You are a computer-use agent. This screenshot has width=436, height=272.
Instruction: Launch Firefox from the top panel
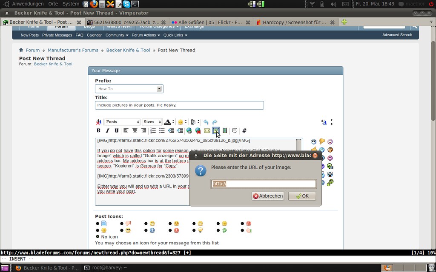point(94,4)
